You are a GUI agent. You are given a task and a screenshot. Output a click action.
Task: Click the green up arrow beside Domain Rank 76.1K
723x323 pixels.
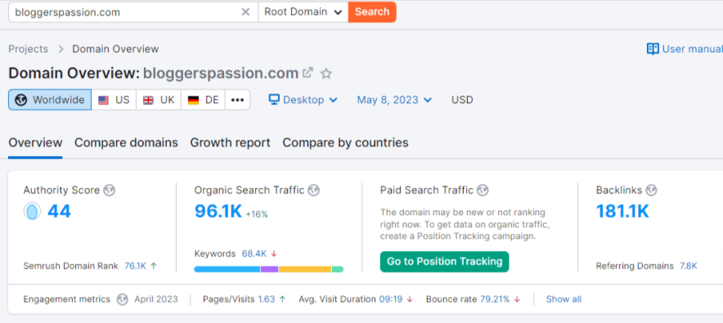[x=154, y=266]
